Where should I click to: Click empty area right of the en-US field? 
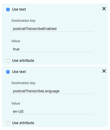coord(100,111)
